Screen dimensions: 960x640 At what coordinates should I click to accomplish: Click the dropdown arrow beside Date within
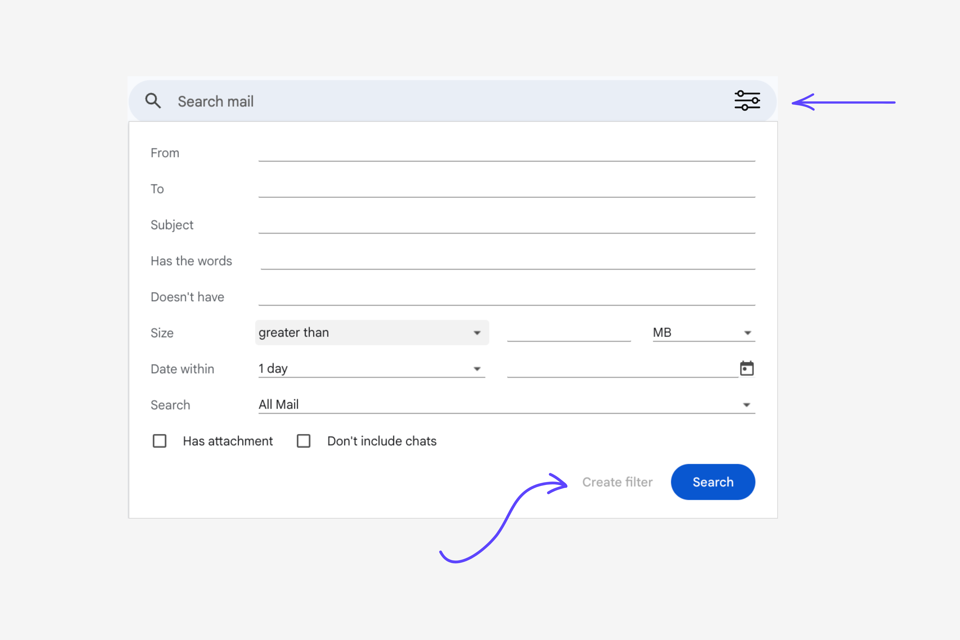477,368
